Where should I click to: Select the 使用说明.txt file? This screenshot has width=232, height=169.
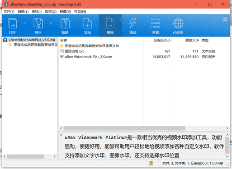[x=74, y=51]
